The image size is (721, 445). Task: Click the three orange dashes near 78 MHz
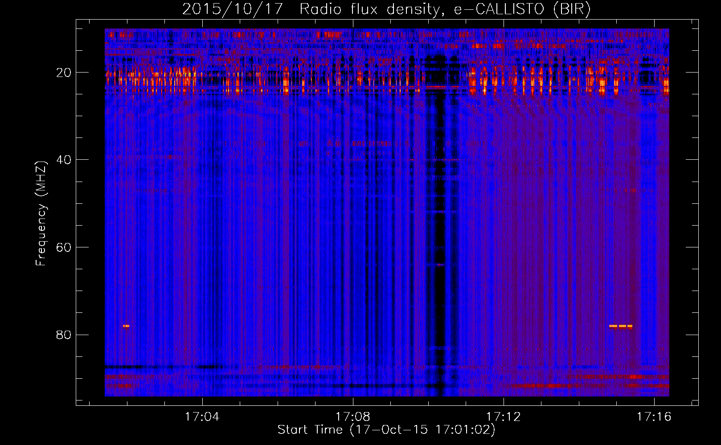(x=621, y=326)
